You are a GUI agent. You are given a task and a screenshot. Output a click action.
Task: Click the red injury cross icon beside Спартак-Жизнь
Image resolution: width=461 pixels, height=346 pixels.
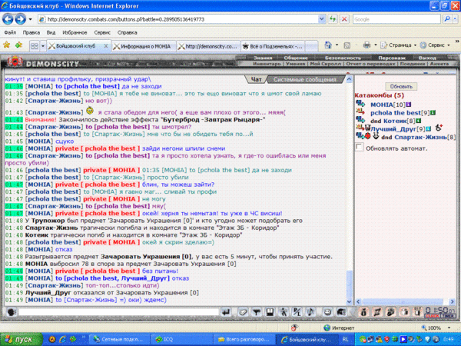367,136
